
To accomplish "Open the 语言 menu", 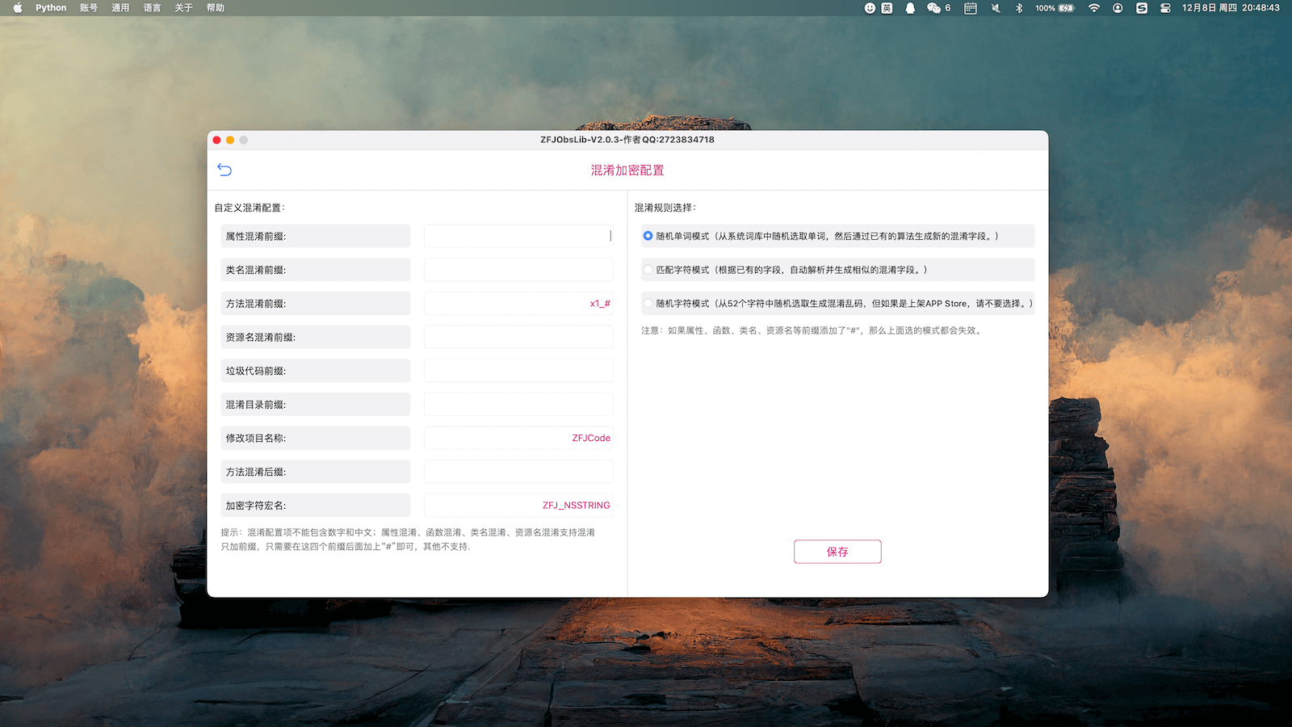I will (x=152, y=8).
